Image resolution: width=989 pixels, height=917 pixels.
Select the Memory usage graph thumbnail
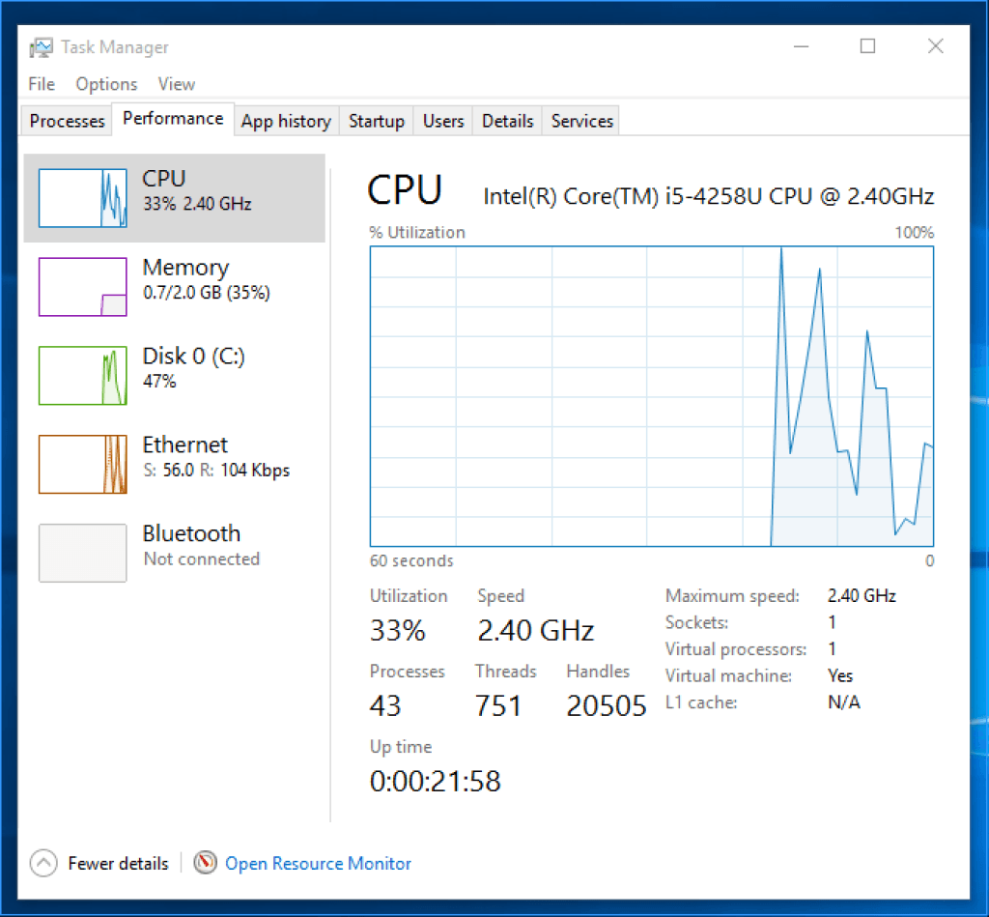(82, 287)
